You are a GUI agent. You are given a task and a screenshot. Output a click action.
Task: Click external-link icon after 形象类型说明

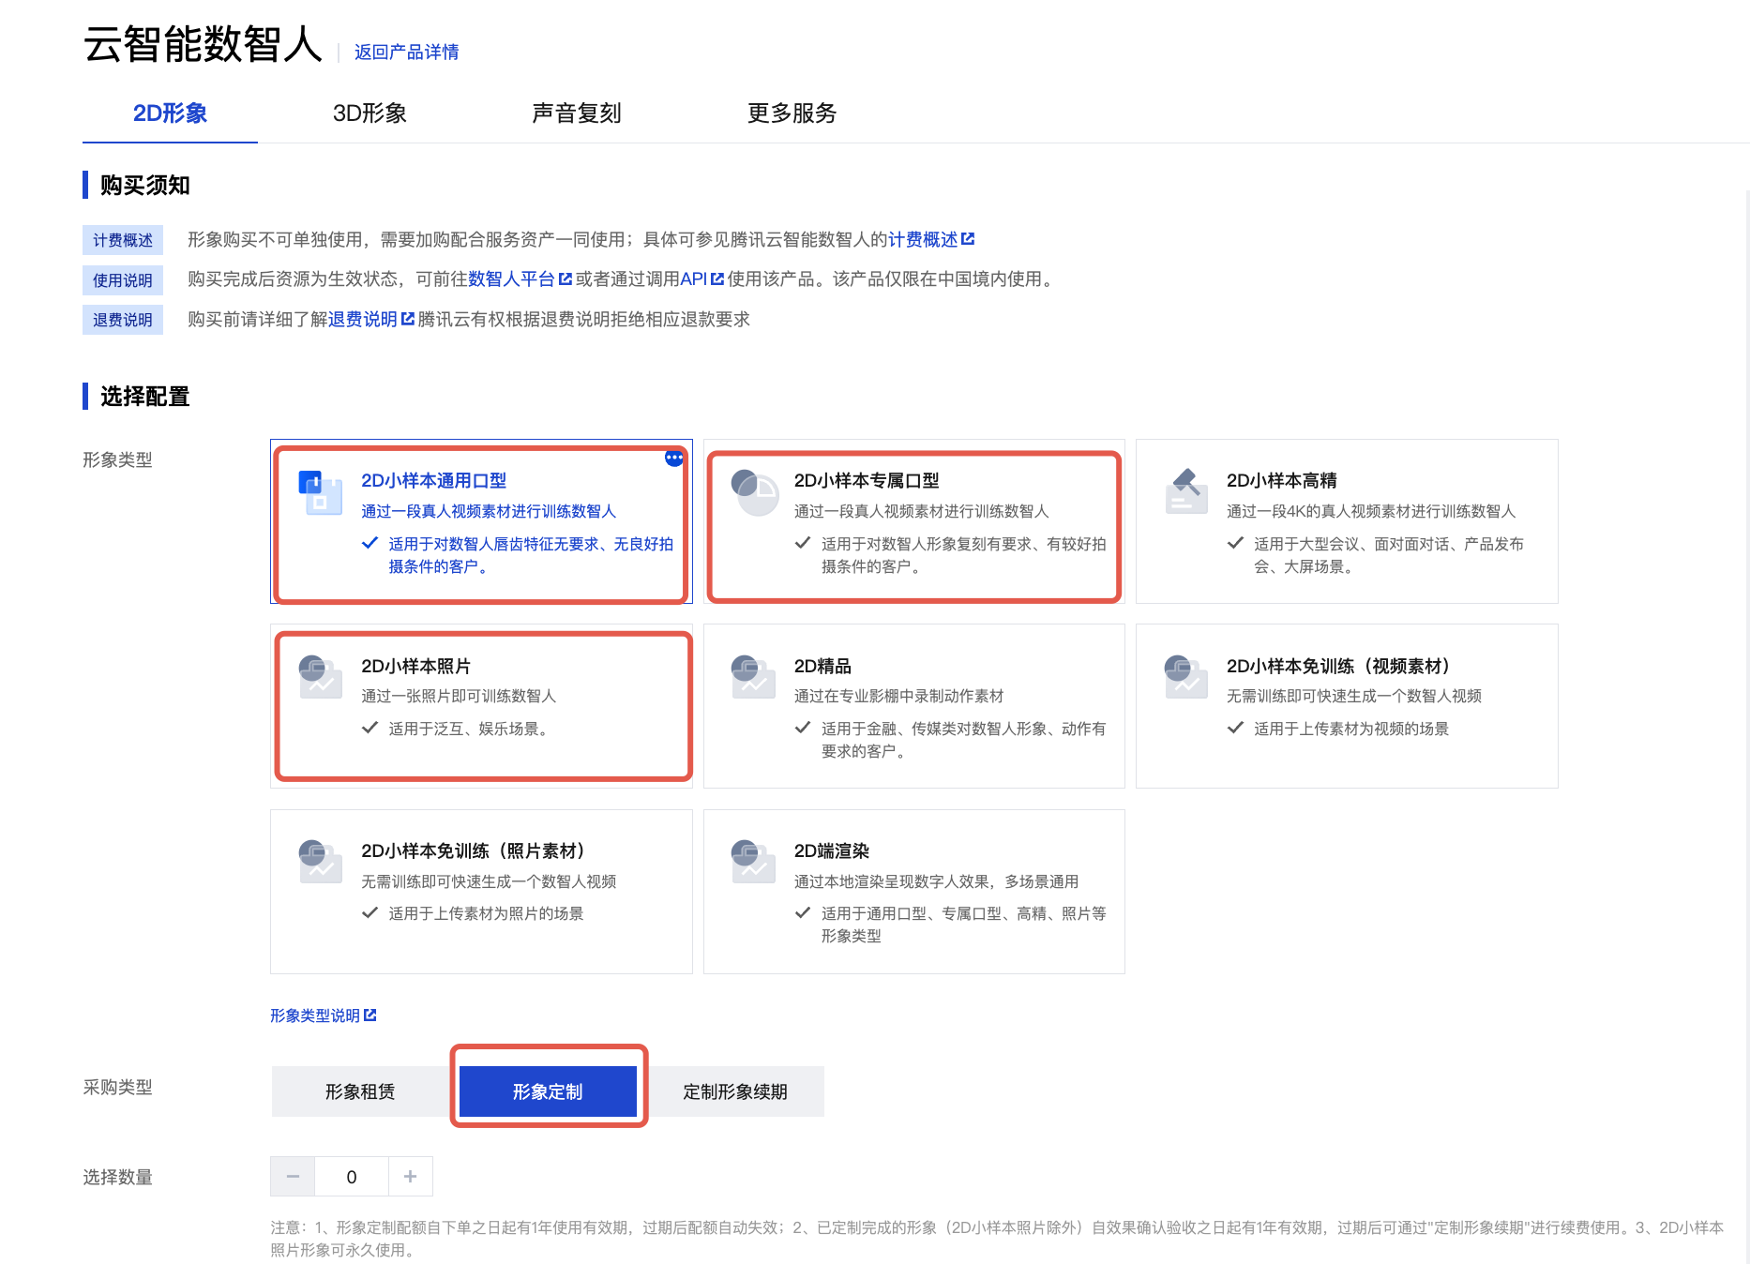click(x=370, y=1015)
